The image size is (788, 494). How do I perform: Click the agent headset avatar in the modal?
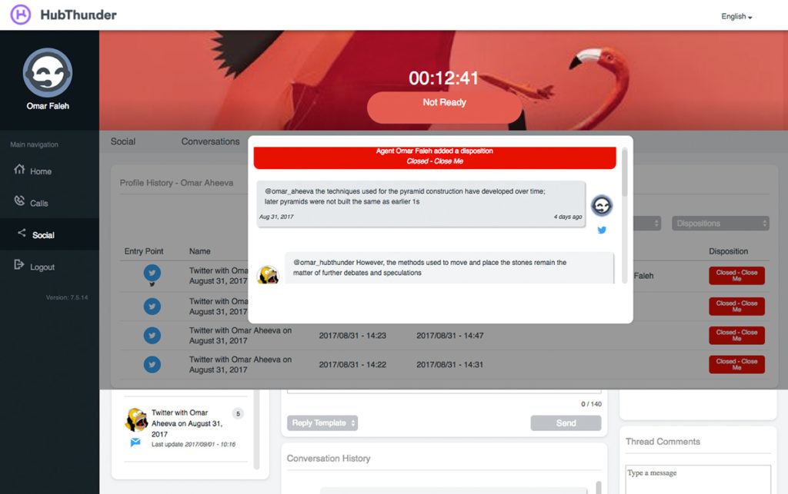pos(601,205)
